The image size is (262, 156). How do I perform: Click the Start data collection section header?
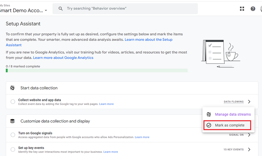point(39,88)
